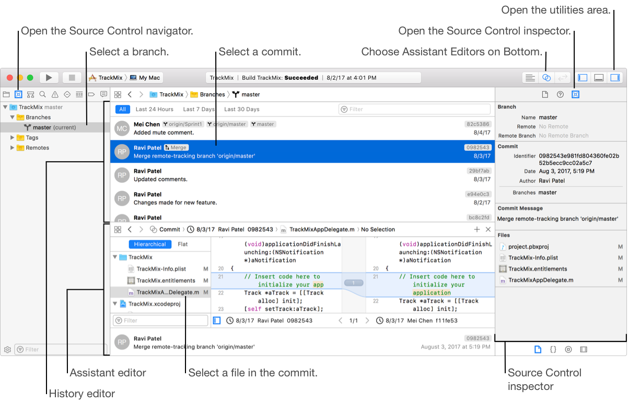
Task: Open the Debug navigator icon
Action: [x=79, y=94]
